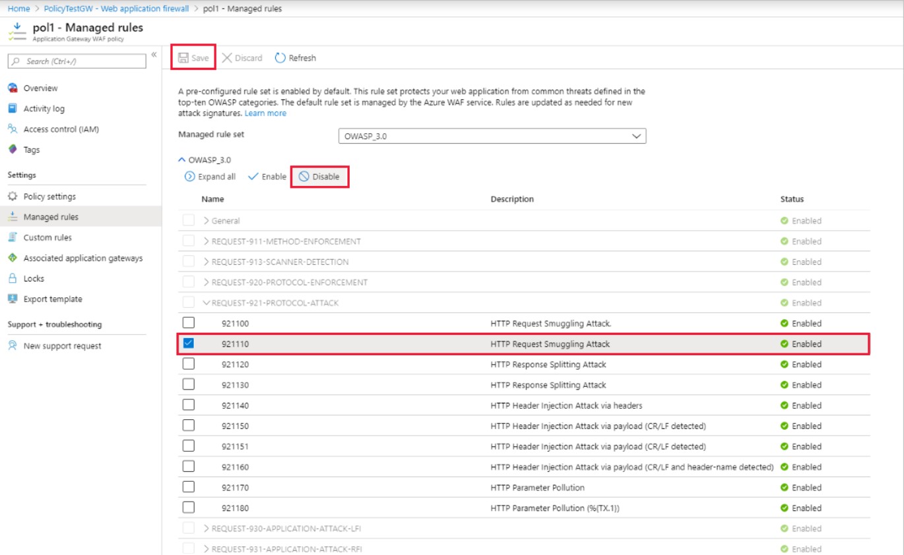Viewport: 904px width, 555px height.
Task: Click the Status column header
Action: point(792,199)
